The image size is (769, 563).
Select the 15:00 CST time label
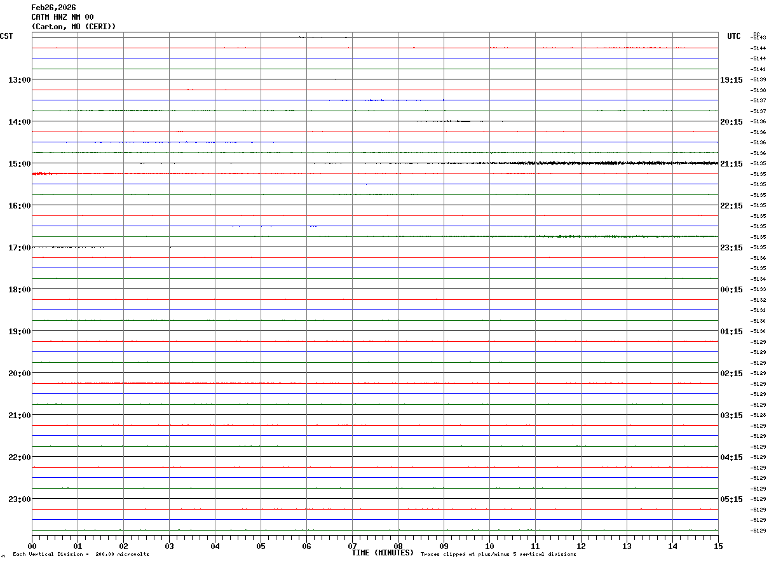pyautogui.click(x=20, y=164)
